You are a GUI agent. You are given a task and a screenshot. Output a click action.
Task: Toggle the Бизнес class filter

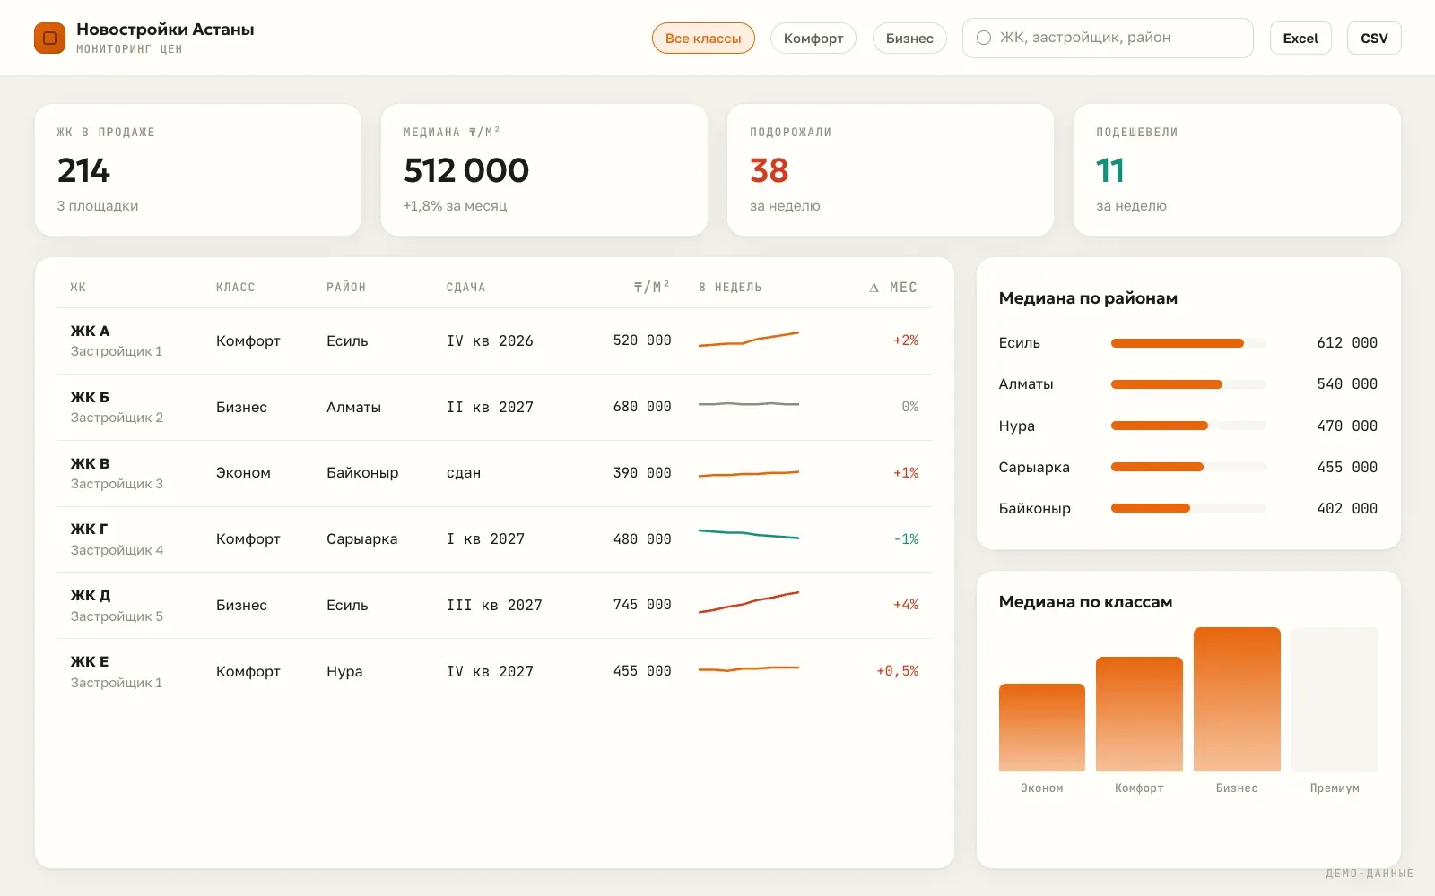tap(909, 39)
